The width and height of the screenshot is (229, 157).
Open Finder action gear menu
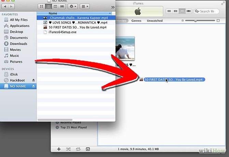coord(73,6)
